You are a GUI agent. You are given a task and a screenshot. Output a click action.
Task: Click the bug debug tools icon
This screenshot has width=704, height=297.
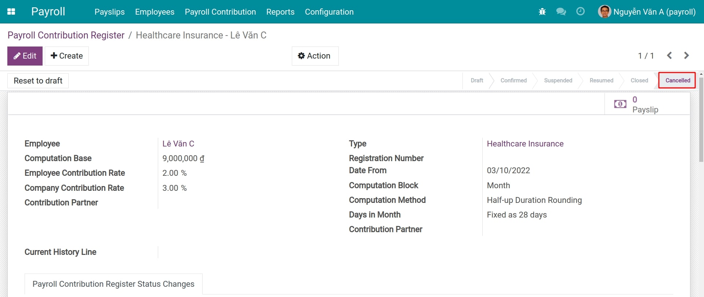click(x=542, y=12)
